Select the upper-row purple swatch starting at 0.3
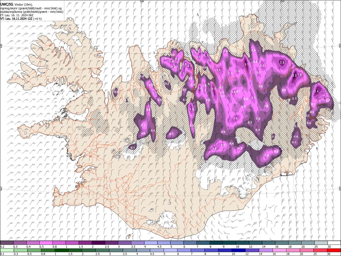The height and width of the screenshot is (256, 341). [20, 243]
